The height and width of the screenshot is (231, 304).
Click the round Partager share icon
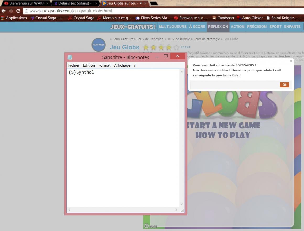[x=98, y=45]
